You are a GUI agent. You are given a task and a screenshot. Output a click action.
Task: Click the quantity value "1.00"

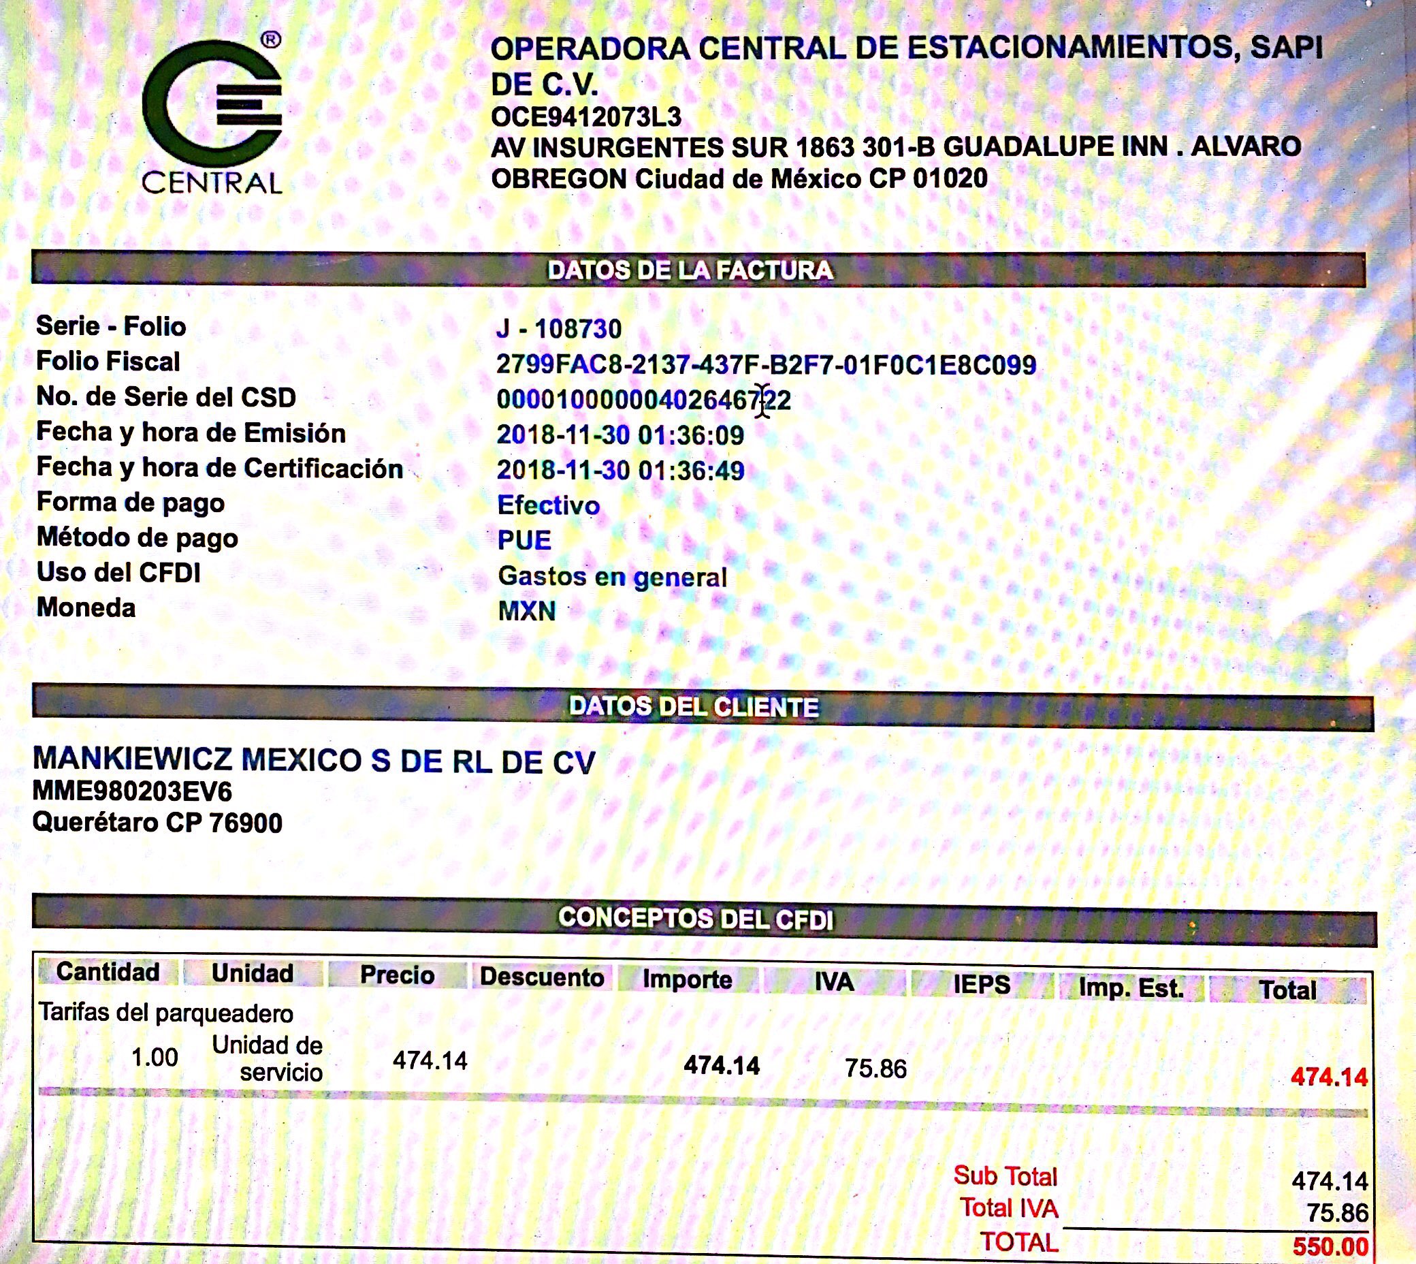coord(155,1058)
